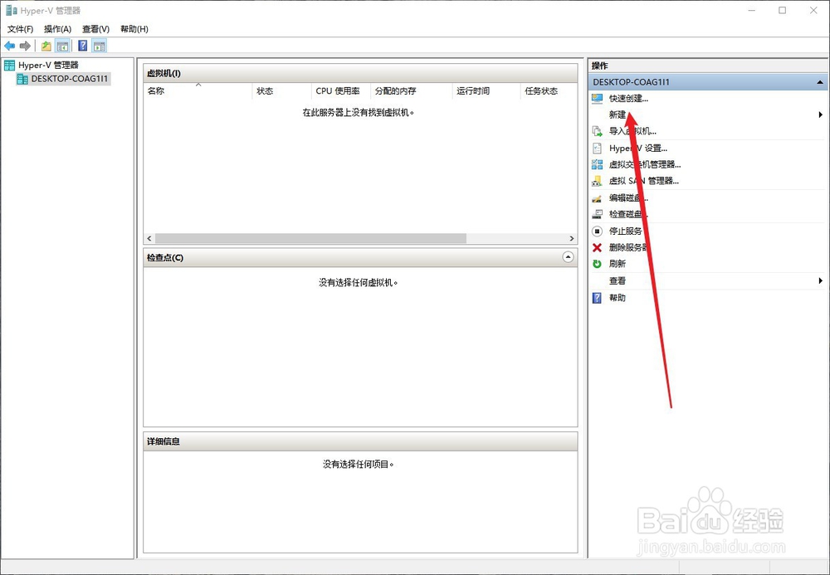Toggle the show/hide console tree icon
This screenshot has width=830, height=575.
[x=62, y=46]
